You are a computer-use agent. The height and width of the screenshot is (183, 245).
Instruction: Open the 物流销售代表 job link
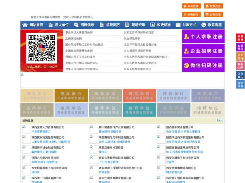pyautogui.click(x=174, y=172)
